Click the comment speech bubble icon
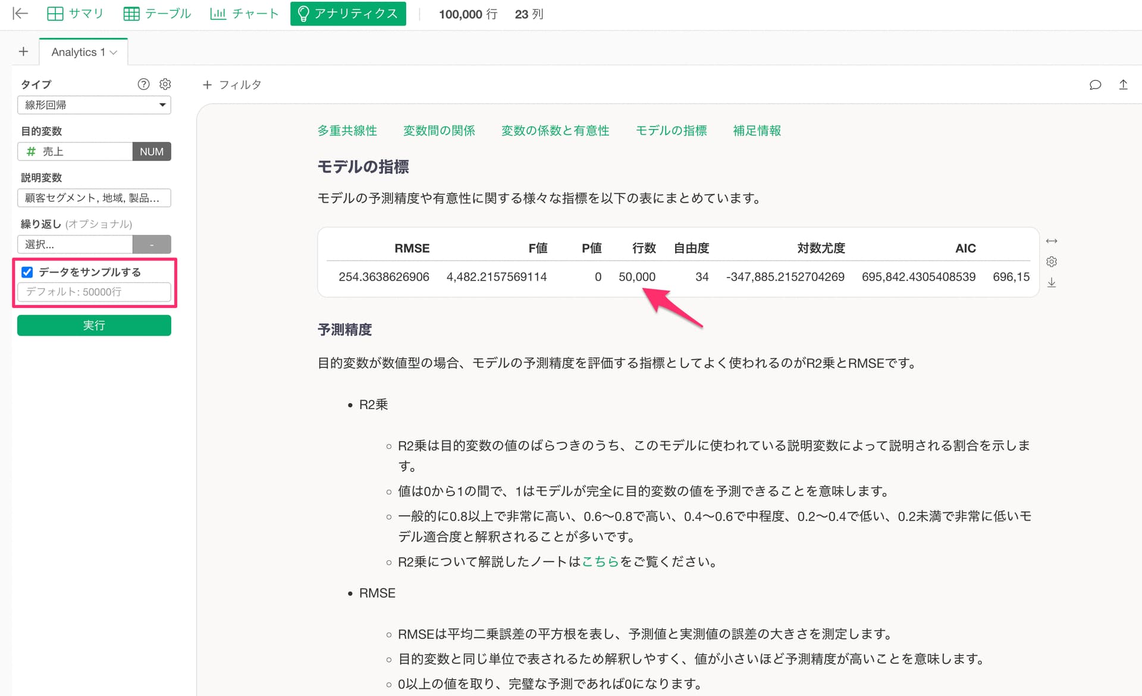Image resolution: width=1142 pixels, height=696 pixels. (1095, 85)
